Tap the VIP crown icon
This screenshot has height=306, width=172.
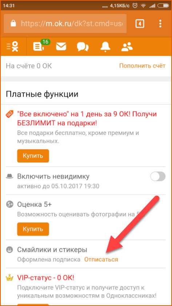click(x=9, y=277)
